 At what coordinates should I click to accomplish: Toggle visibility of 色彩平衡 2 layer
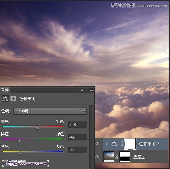97,144
